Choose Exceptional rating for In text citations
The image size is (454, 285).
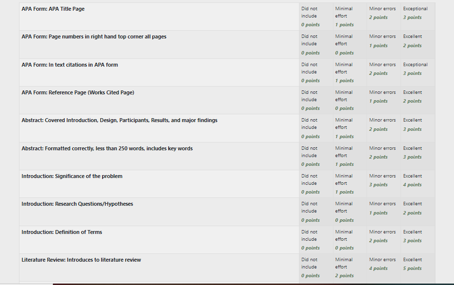pyautogui.click(x=418, y=72)
